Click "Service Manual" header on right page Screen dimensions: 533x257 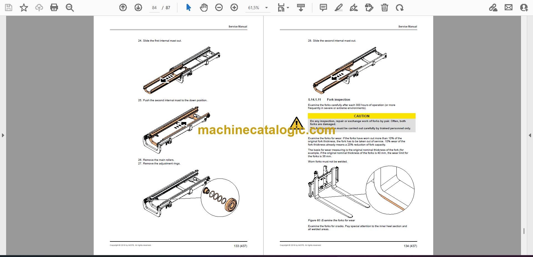pos(408,27)
